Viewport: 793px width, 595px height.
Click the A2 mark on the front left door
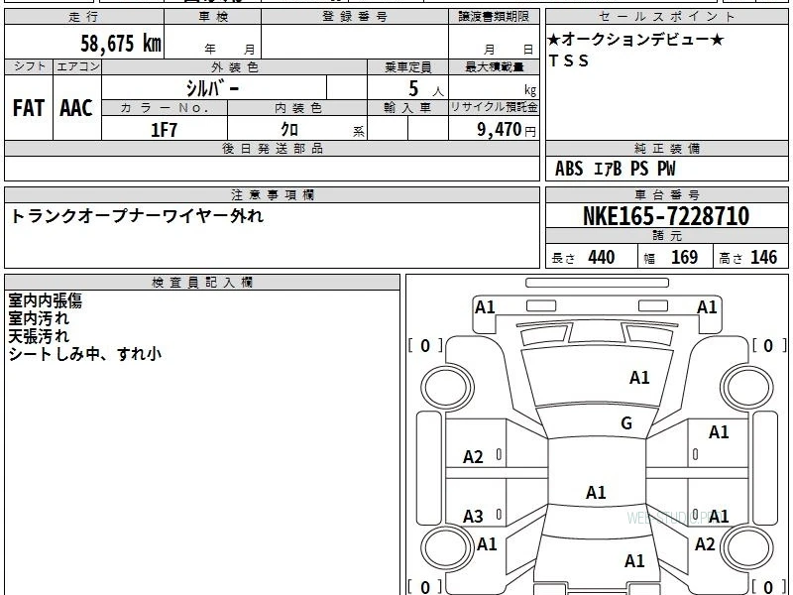pyautogui.click(x=474, y=457)
